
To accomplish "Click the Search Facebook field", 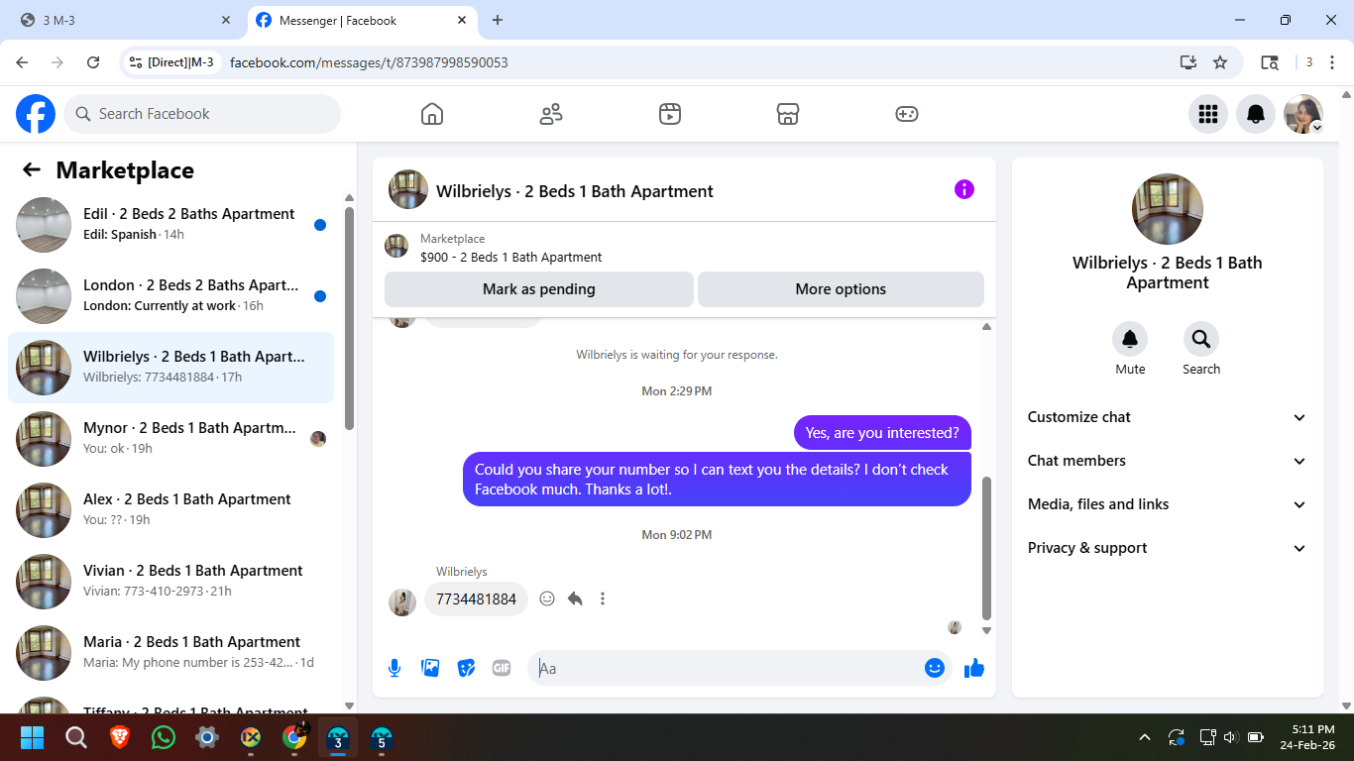I will [x=202, y=114].
